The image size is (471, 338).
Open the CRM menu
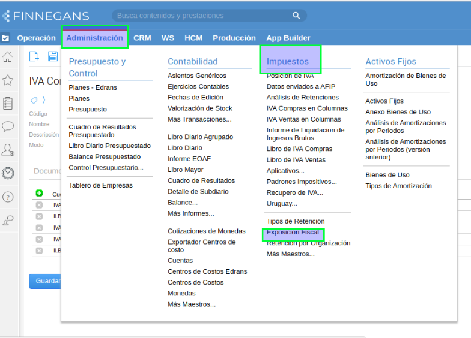pos(142,38)
